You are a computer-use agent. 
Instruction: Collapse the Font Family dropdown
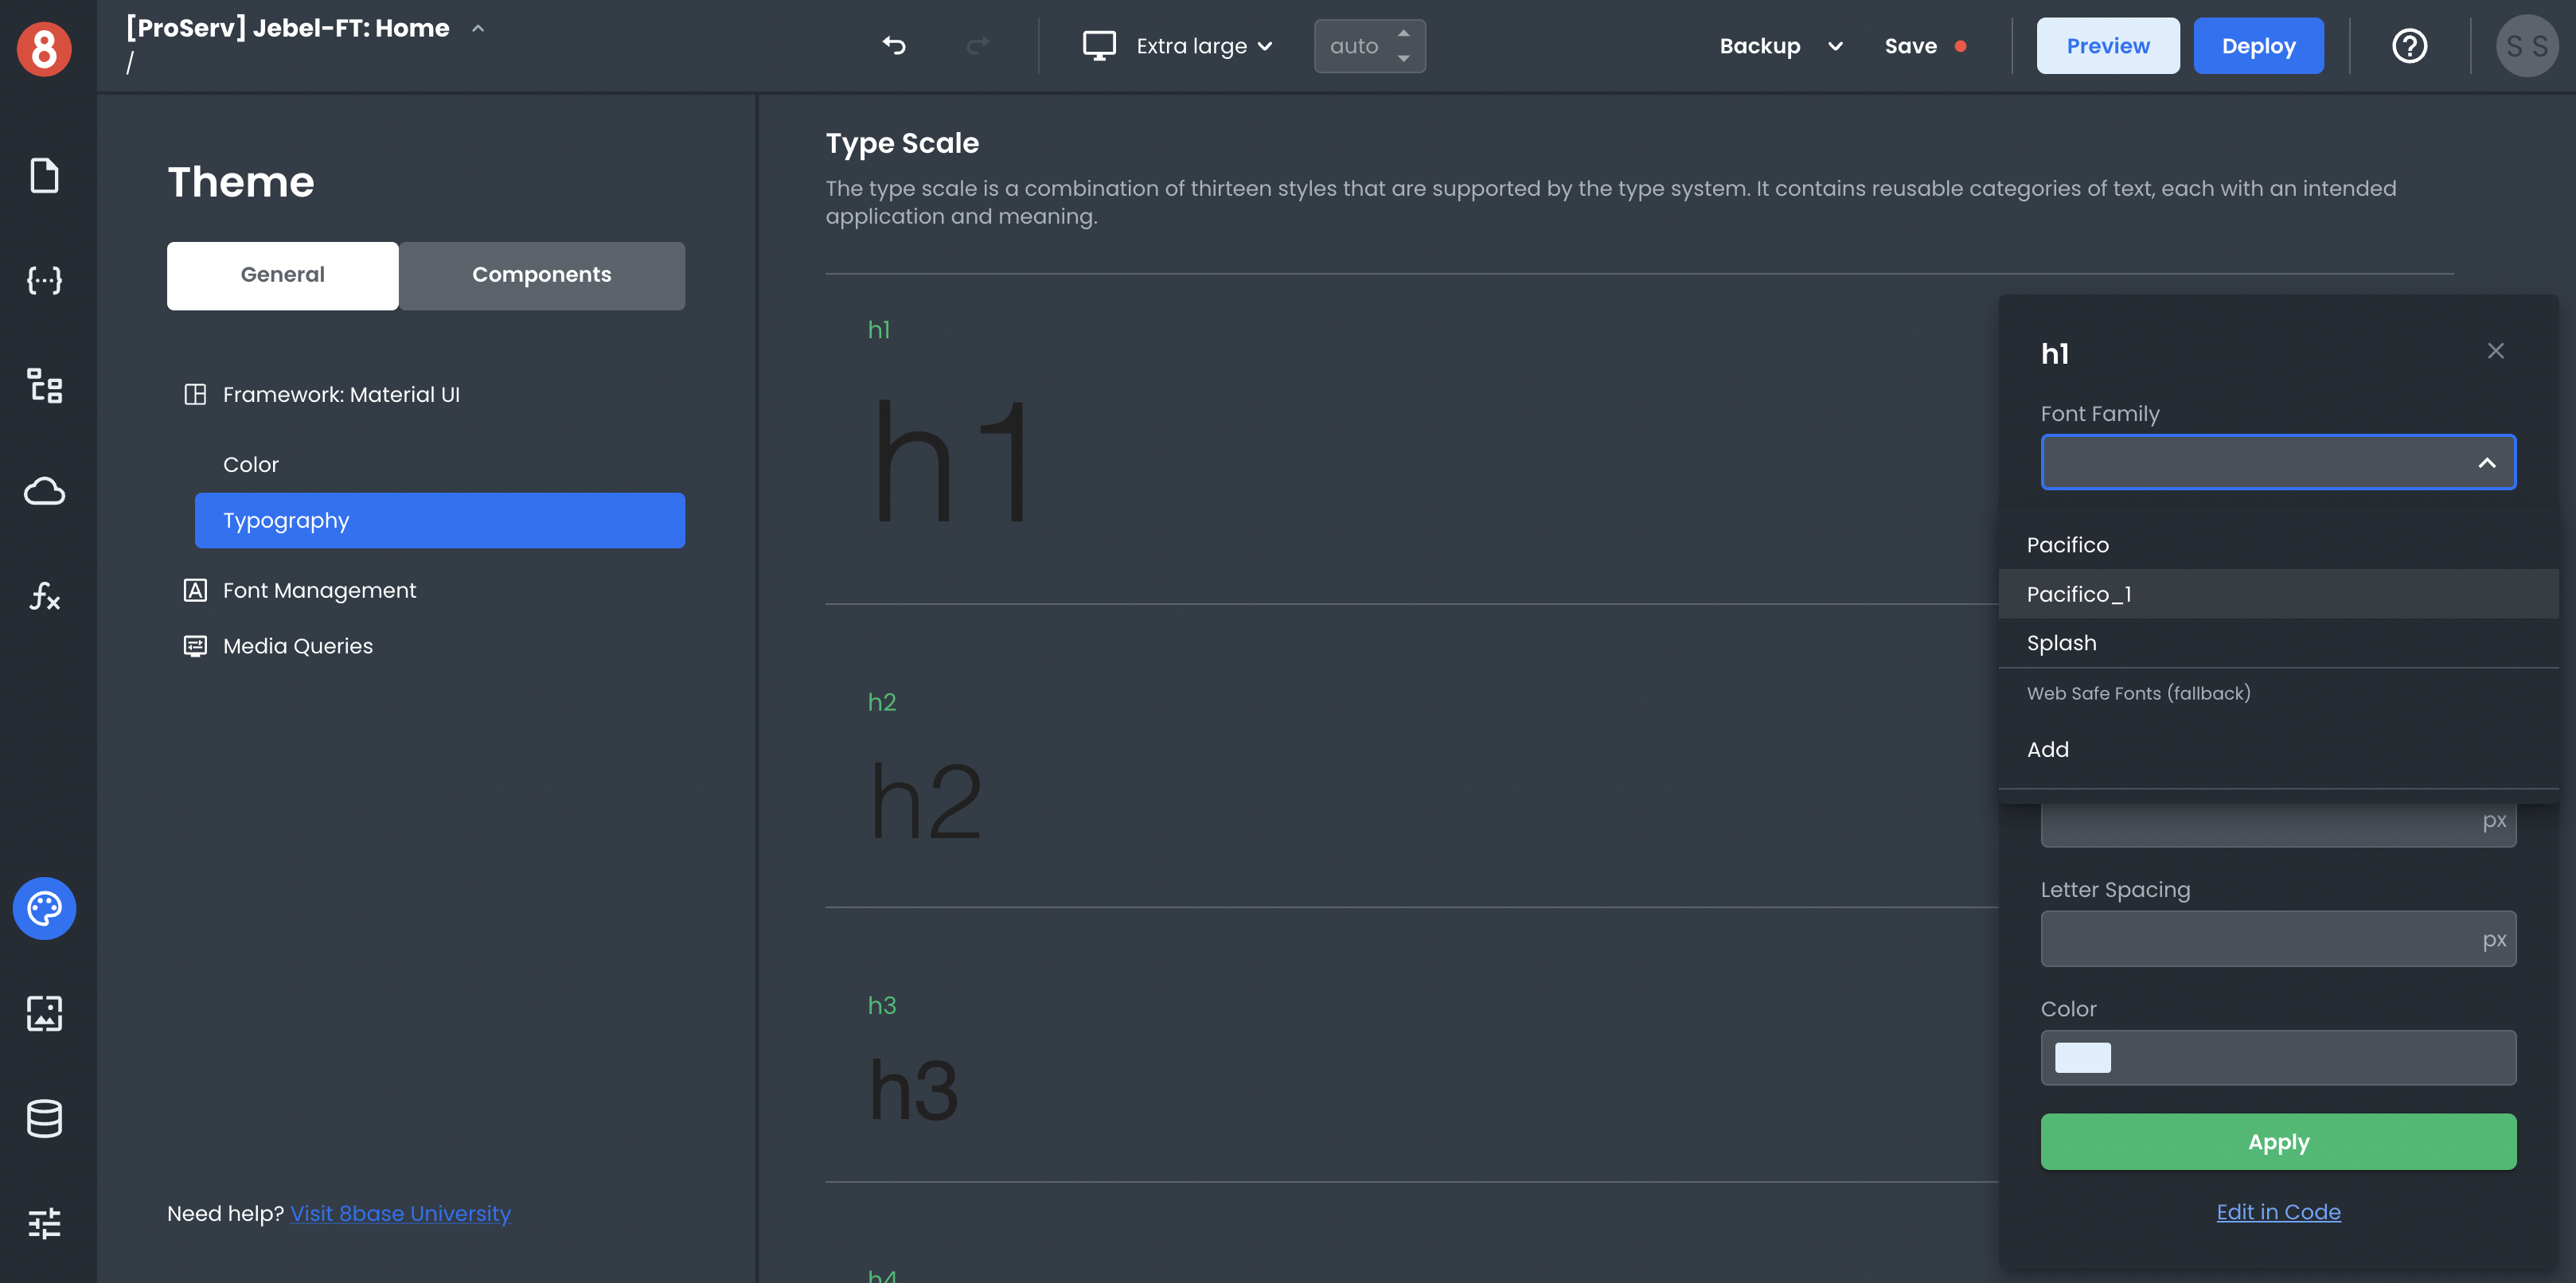(2486, 463)
